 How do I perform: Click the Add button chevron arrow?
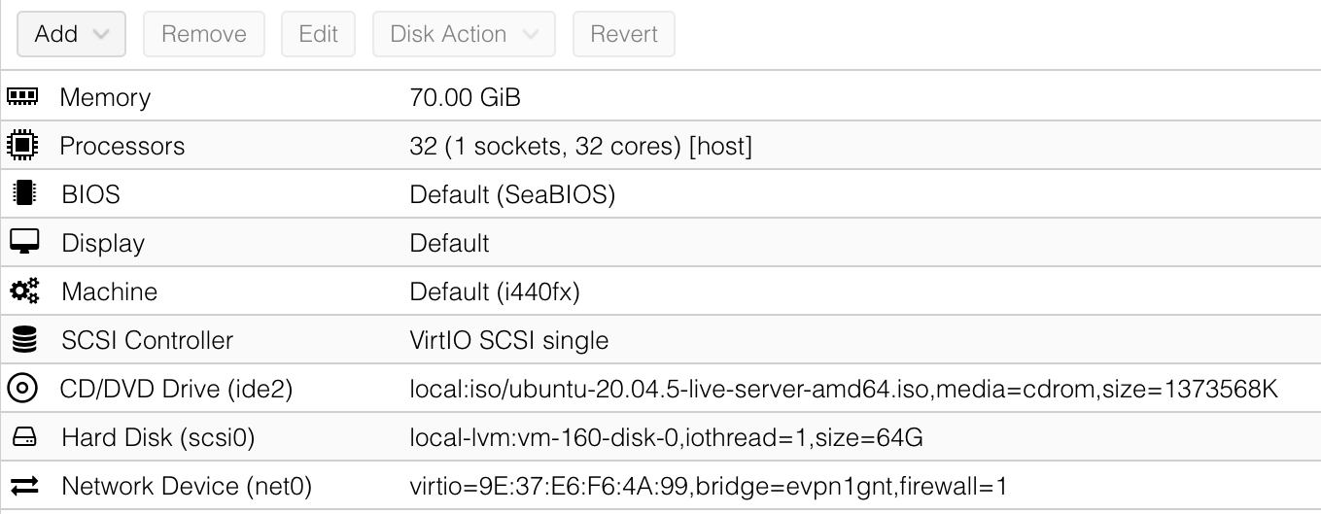101,34
